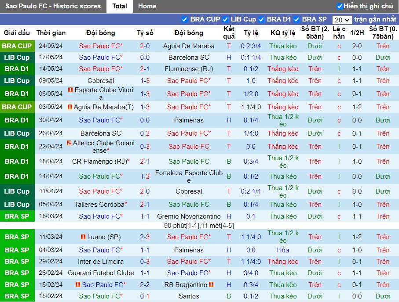This screenshot has width=399, height=302.
Task: Click the 2-3 score versus Ituano
Action: (145, 237)
